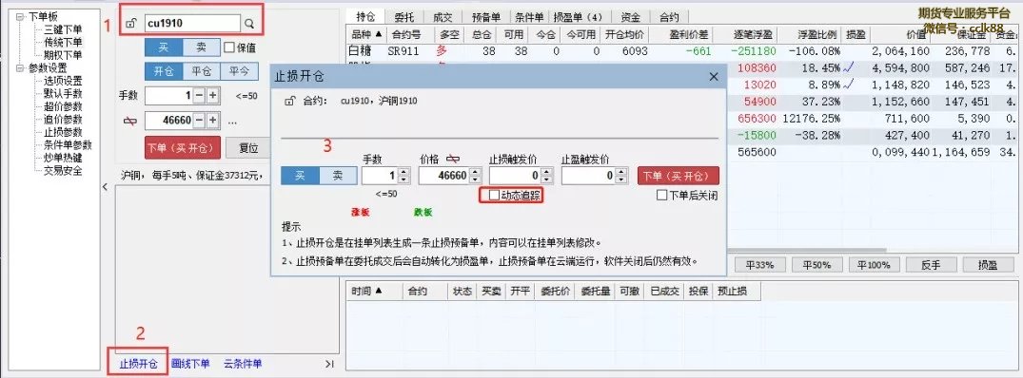1023x378 pixels.
Task: Select 平今 option
Action: (x=240, y=72)
